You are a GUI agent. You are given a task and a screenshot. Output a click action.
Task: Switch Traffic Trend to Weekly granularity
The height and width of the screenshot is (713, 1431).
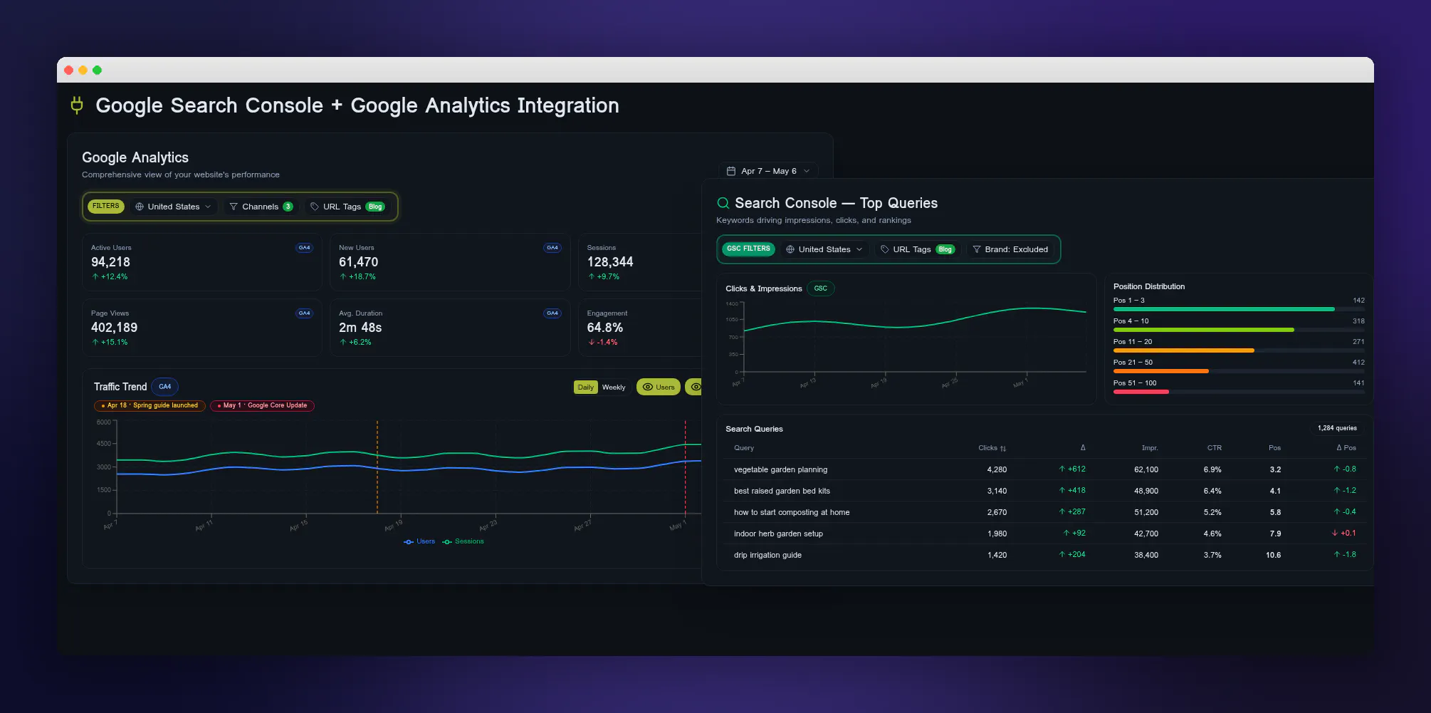pos(614,387)
